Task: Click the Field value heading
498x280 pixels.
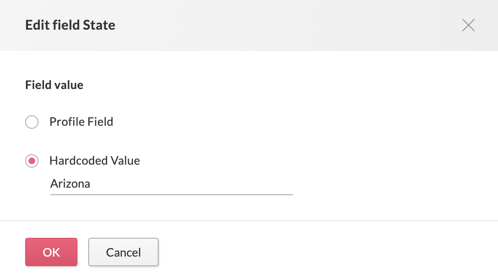Action: pos(54,85)
